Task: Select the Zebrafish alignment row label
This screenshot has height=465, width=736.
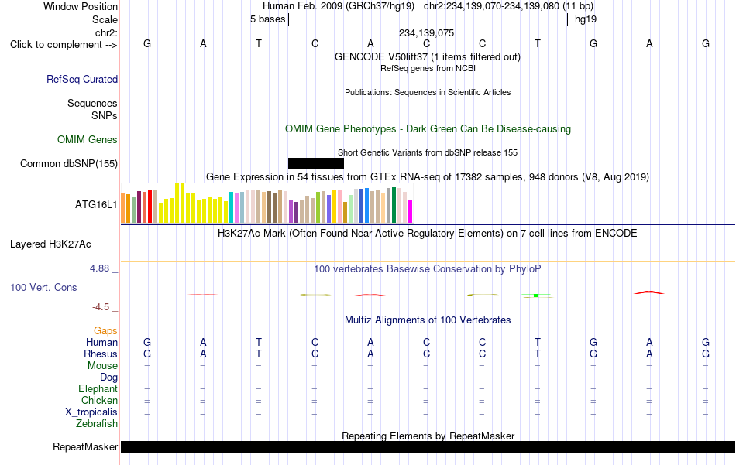Action: coord(97,423)
